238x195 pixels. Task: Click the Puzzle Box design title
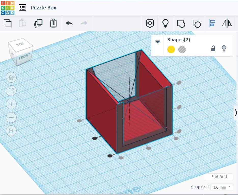[44, 8]
